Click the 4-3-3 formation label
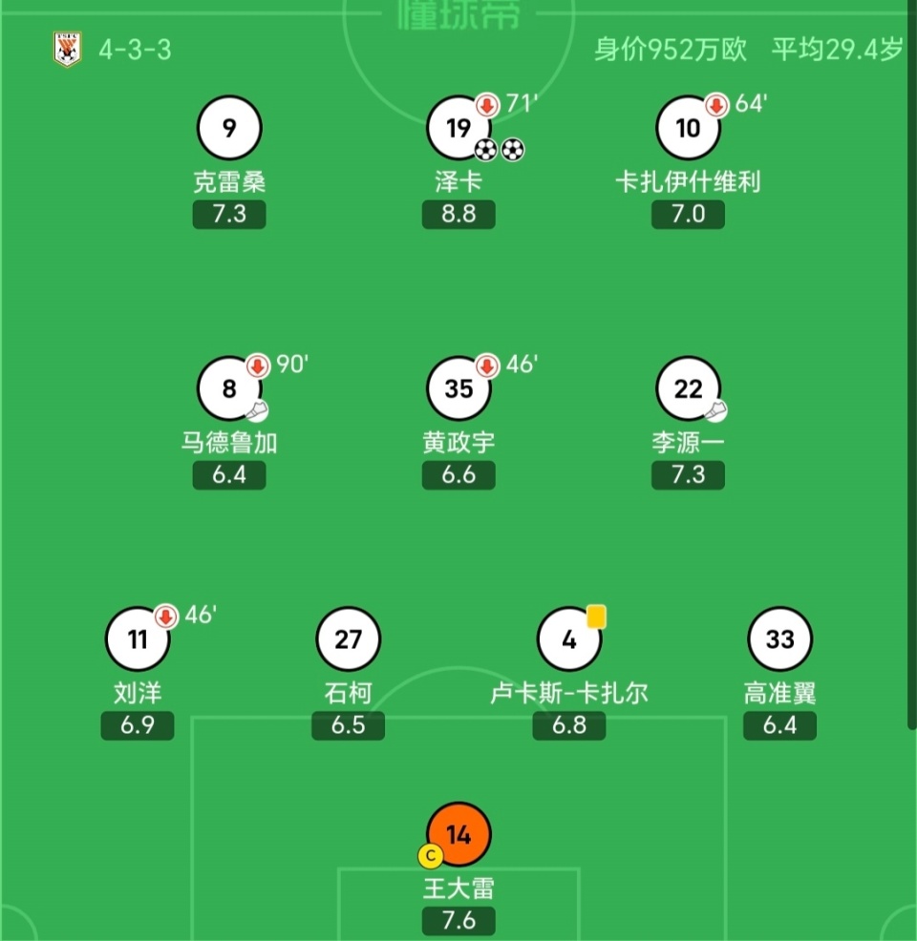Image resolution: width=917 pixels, height=941 pixels. (x=135, y=50)
